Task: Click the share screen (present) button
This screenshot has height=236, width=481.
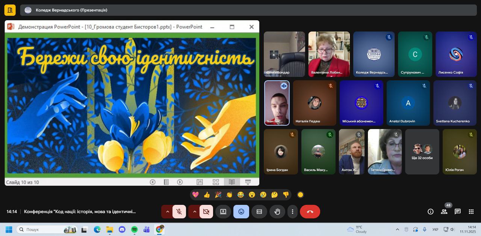Action: pos(223,212)
